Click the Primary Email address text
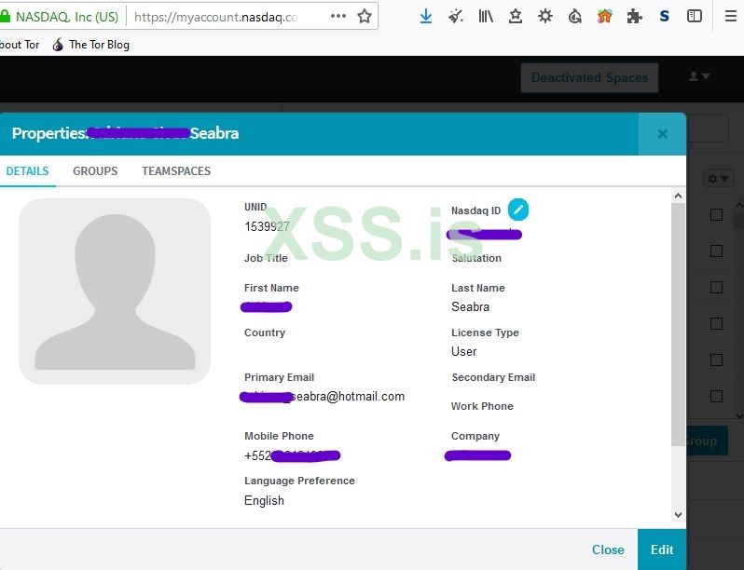The height and width of the screenshot is (570, 744). pos(323,397)
